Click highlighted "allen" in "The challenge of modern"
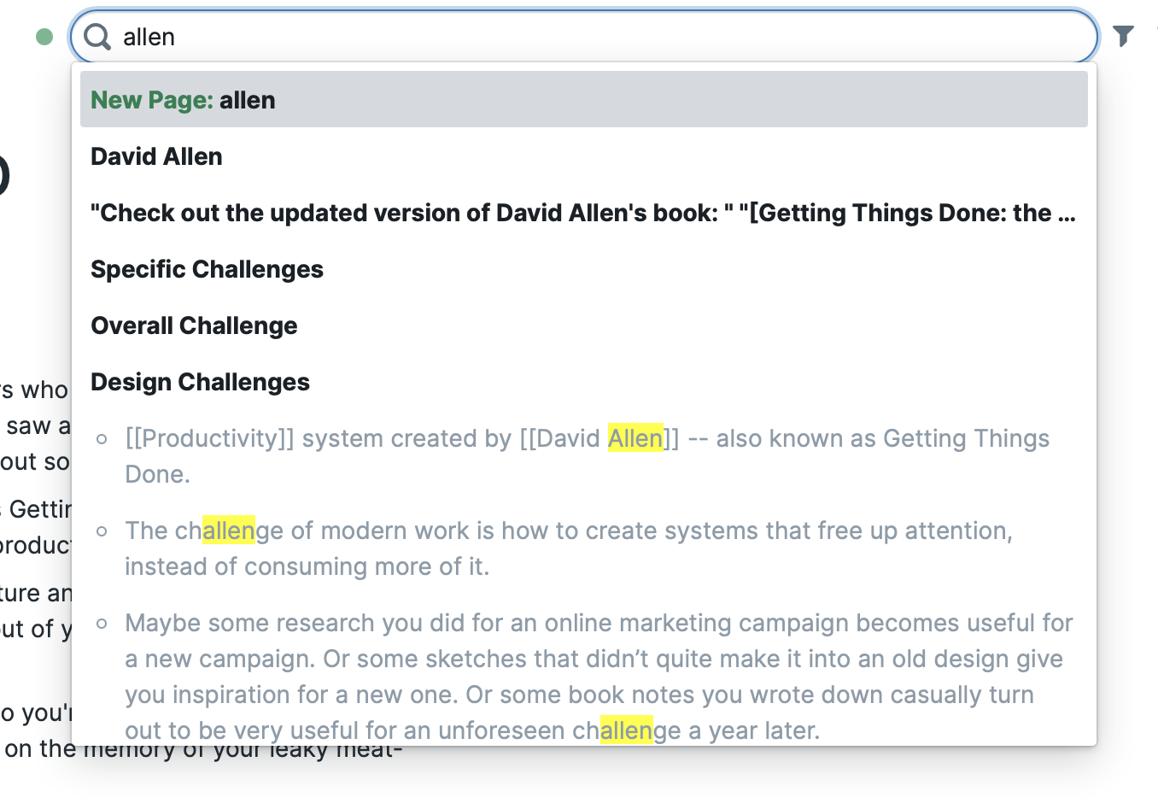1158x803 pixels. (229, 530)
